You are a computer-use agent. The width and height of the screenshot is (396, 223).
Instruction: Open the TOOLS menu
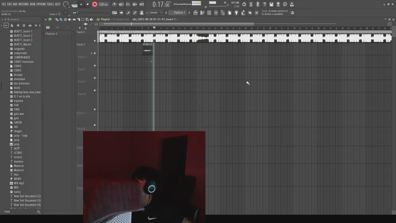pyautogui.click(x=50, y=4)
